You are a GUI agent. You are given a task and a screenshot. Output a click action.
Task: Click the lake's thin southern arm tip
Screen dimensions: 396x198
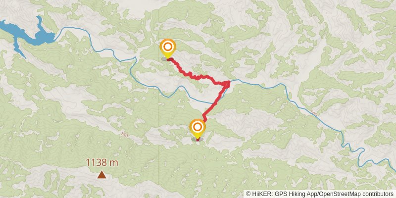tap(23, 56)
